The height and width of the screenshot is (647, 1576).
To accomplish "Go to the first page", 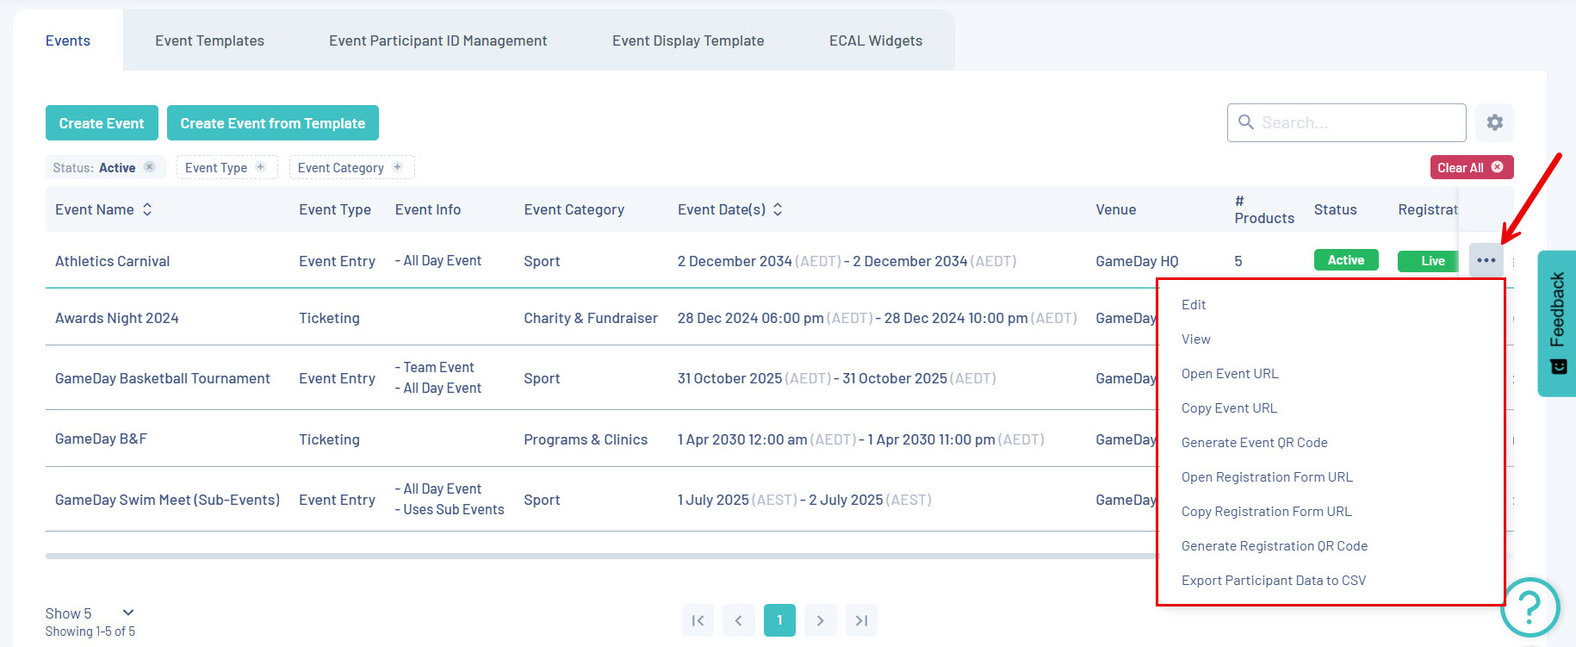I will pyautogui.click(x=698, y=620).
